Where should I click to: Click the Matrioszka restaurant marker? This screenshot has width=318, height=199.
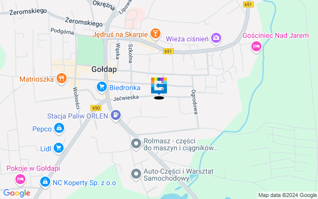pyautogui.click(x=62, y=79)
